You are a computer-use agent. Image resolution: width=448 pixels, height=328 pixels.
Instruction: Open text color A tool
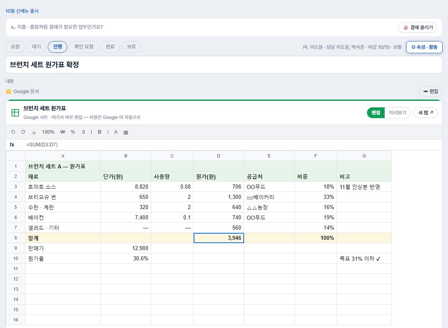pyautogui.click(x=116, y=132)
